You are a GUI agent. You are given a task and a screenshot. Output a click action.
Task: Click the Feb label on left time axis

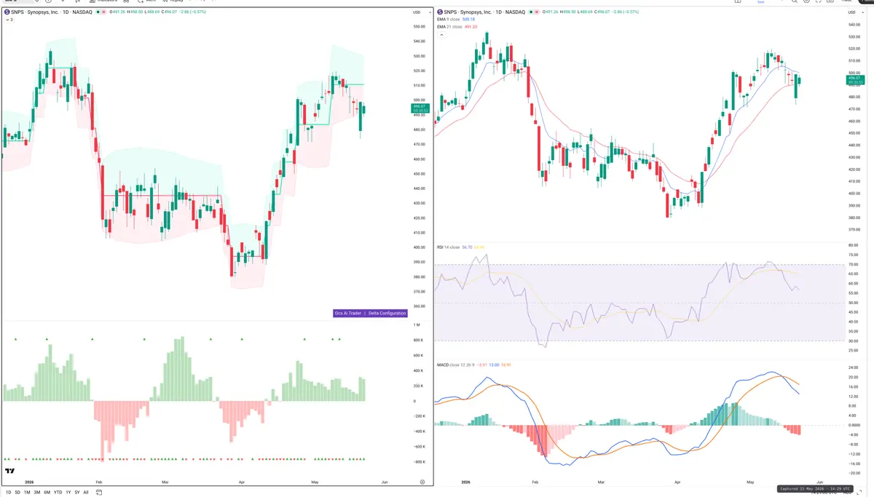tap(98, 482)
